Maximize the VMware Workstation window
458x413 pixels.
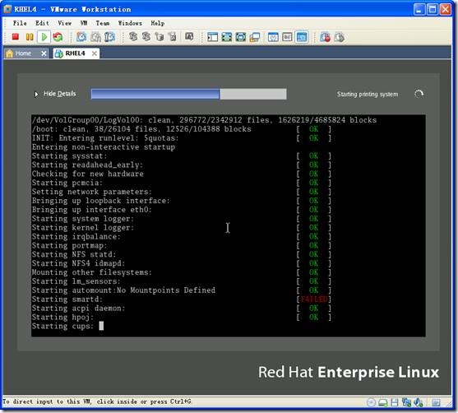(433, 9)
